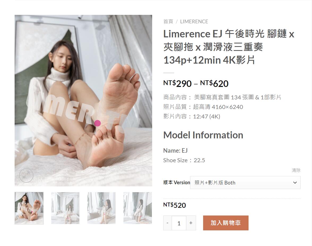Add item to cart with 加入購物車 button
The width and height of the screenshot is (312, 246).
click(226, 223)
